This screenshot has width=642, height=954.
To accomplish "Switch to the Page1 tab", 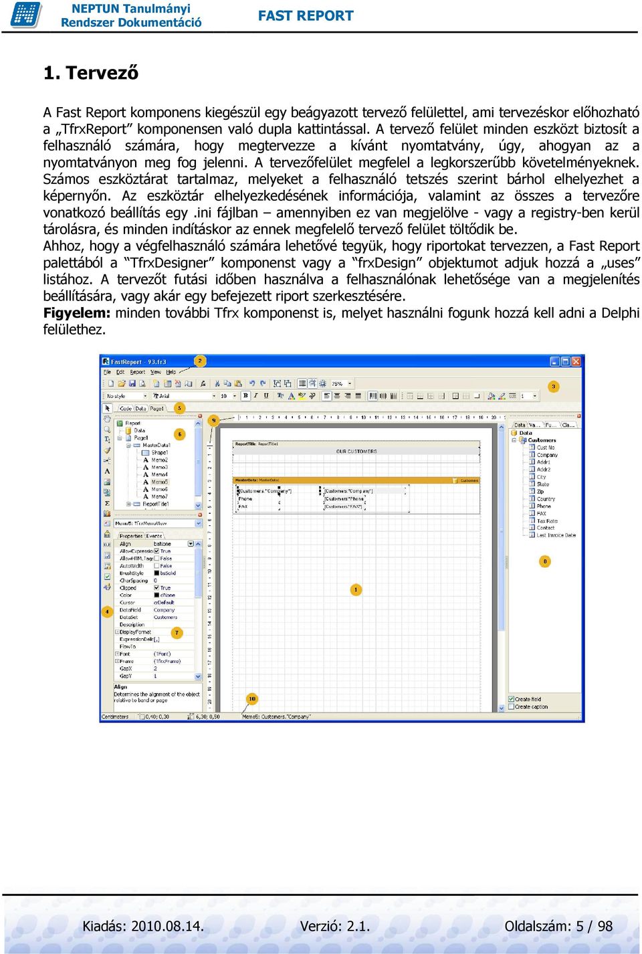I will click(x=157, y=408).
